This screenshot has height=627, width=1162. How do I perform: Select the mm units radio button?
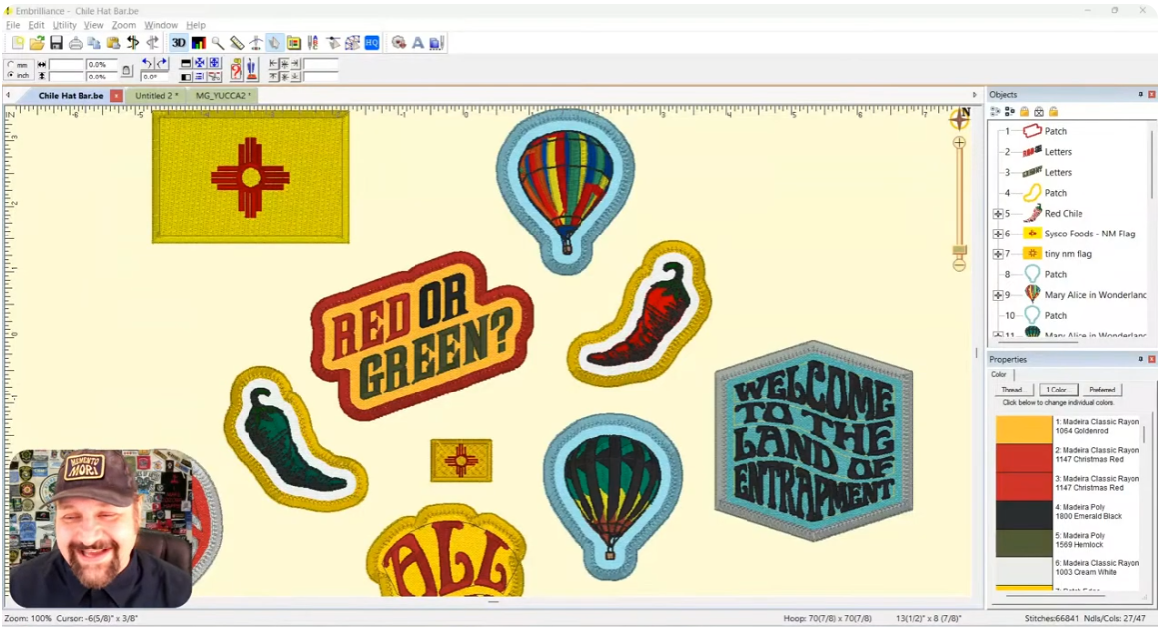coord(11,65)
